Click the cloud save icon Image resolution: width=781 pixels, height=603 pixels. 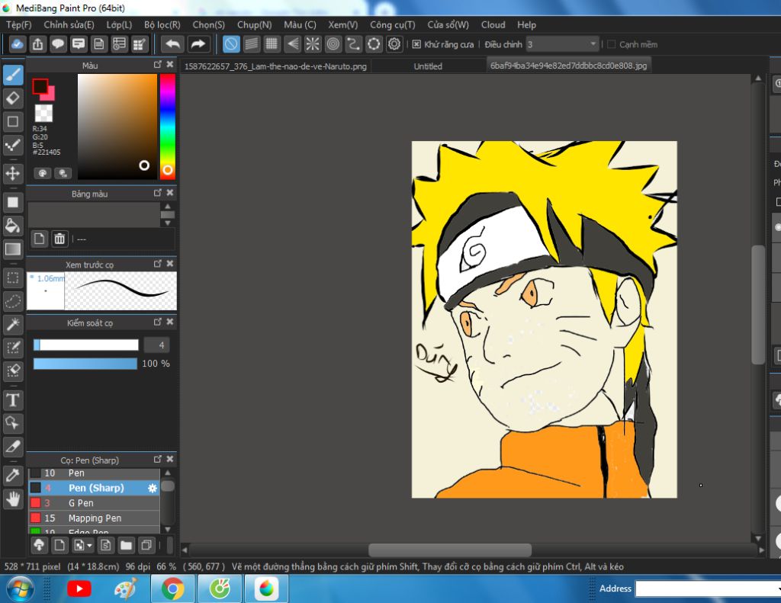point(18,44)
